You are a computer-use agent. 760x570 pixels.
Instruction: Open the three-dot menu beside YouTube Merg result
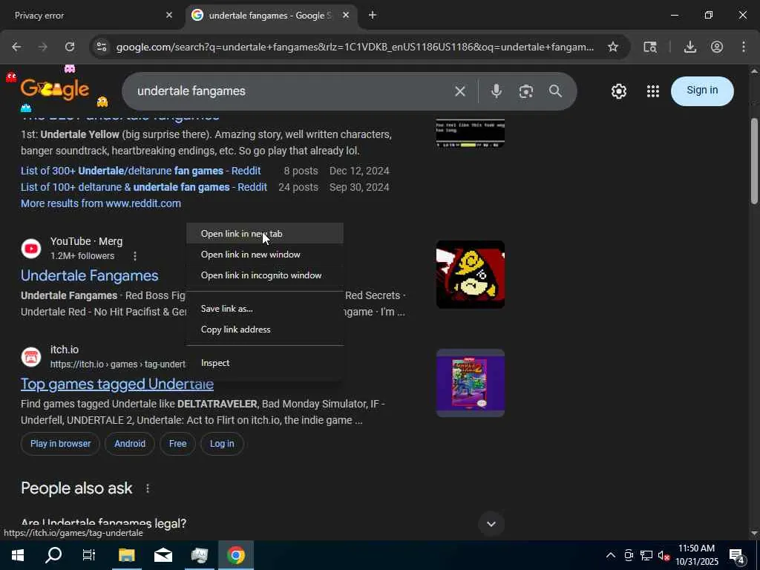pyautogui.click(x=135, y=256)
